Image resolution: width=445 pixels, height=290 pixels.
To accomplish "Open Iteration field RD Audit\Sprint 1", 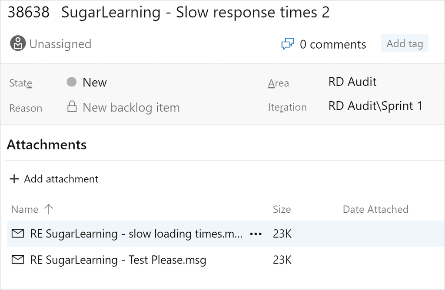I will (375, 106).
